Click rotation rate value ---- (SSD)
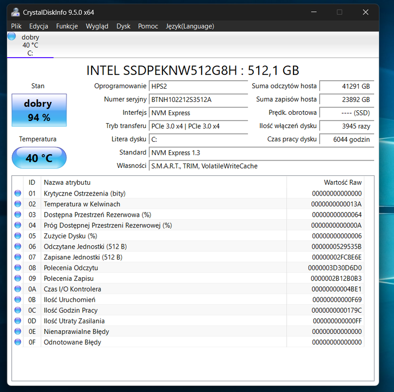Viewport: 394px width, 392px height. [347, 113]
